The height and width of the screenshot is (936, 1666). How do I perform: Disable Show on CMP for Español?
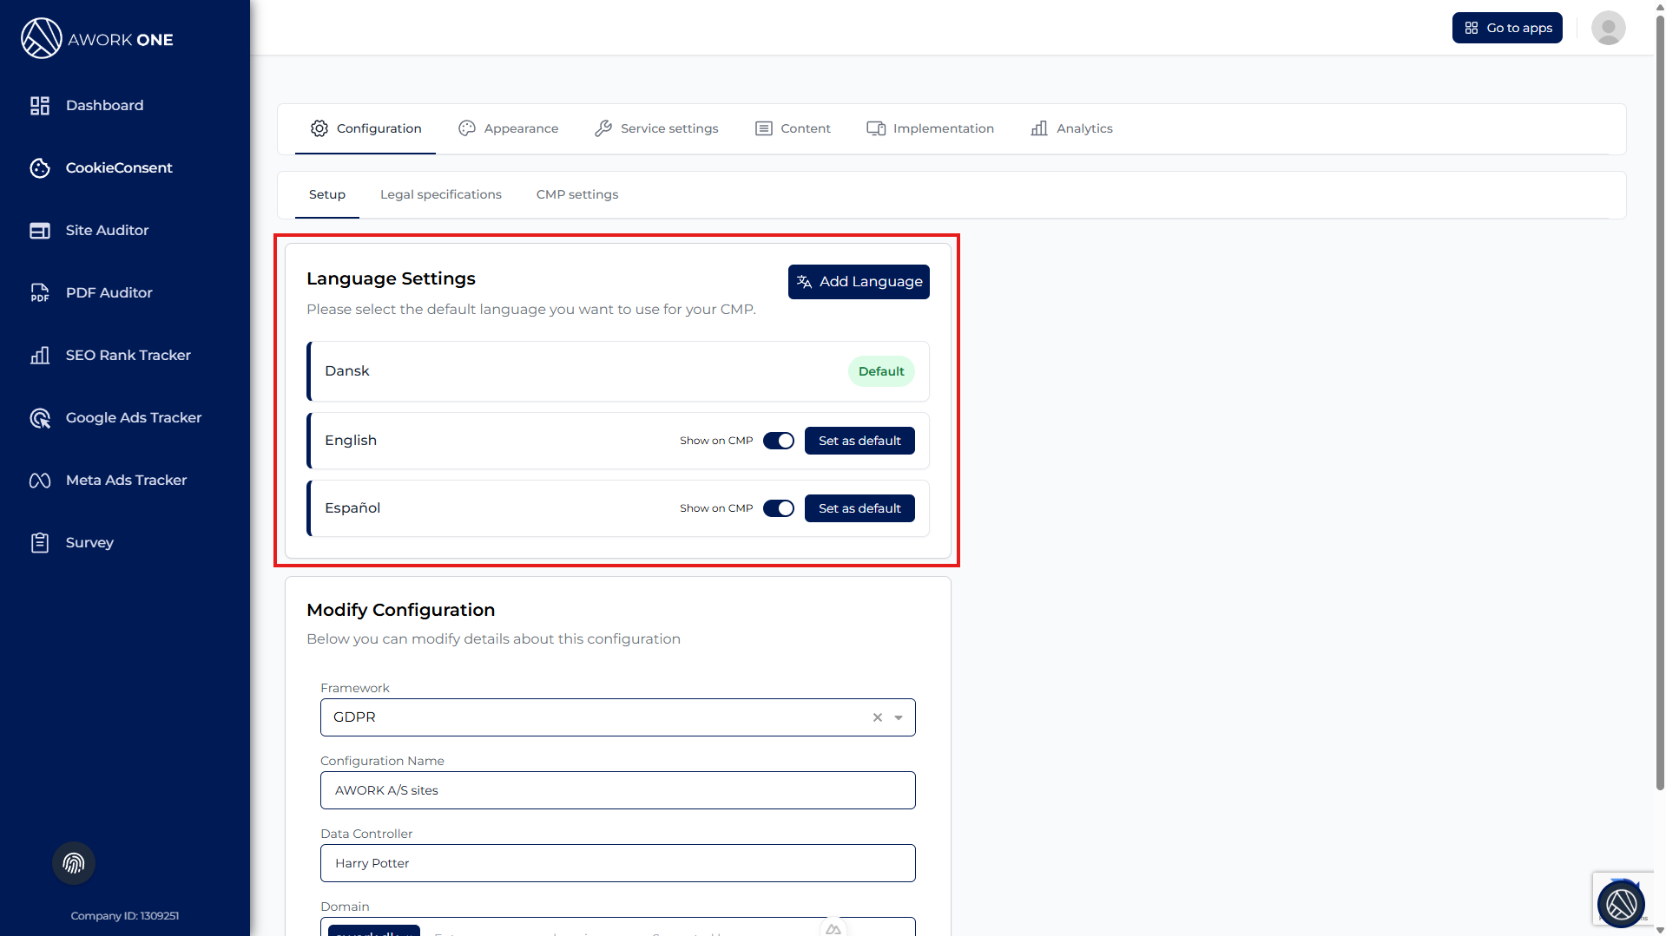(x=778, y=508)
